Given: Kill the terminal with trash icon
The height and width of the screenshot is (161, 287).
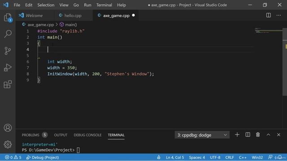Looking at the screenshot, I should coord(258,135).
